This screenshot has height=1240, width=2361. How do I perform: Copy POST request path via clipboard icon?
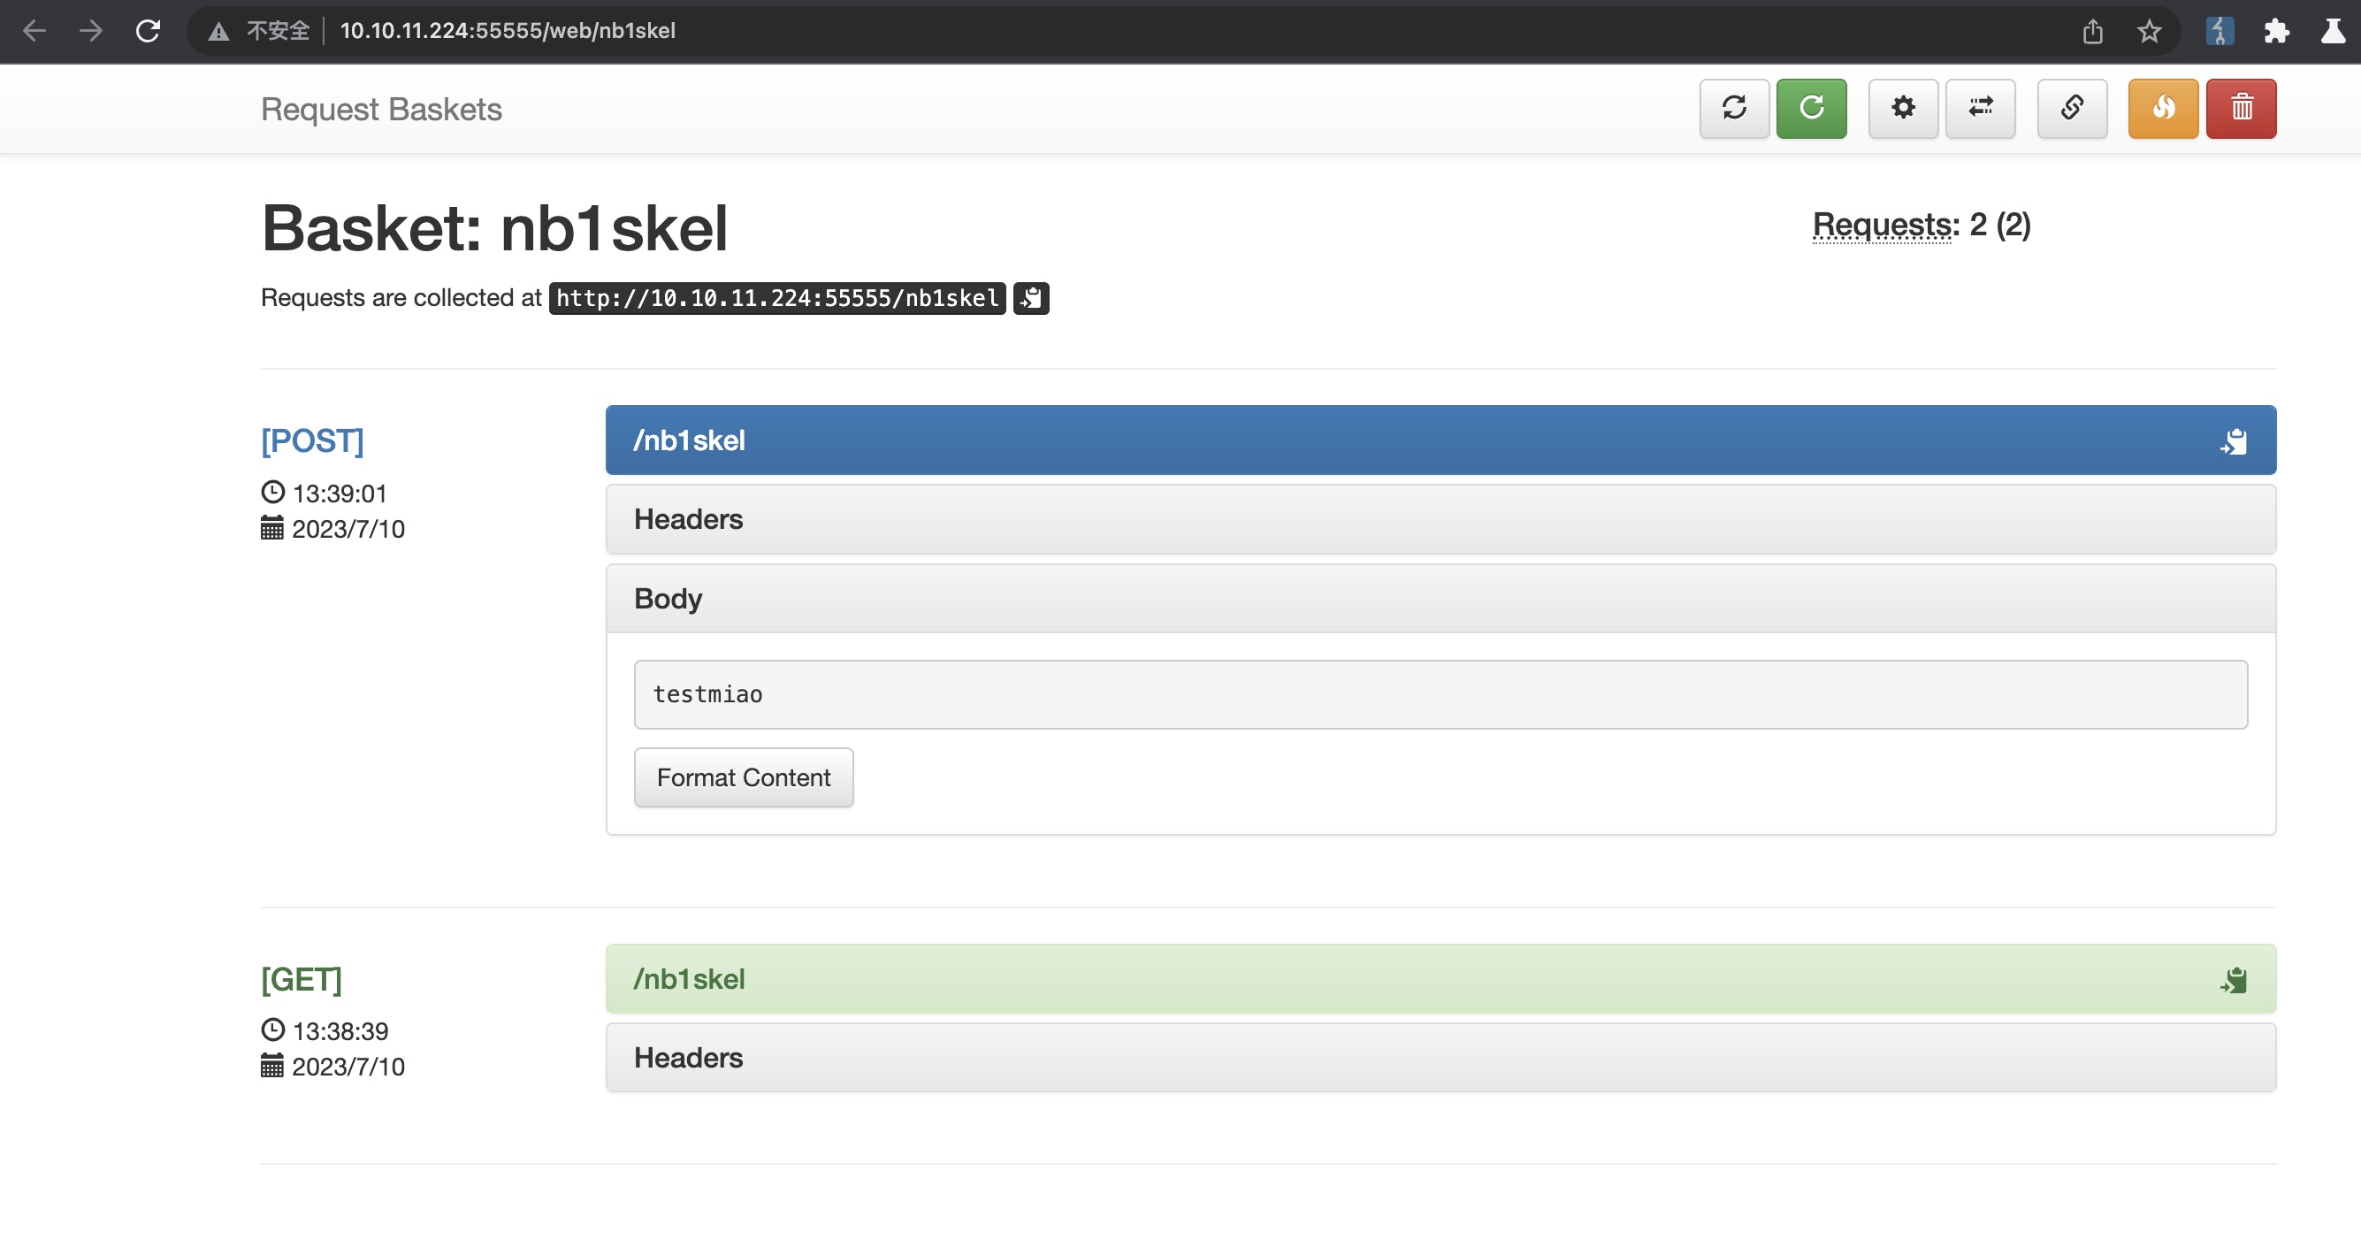click(2234, 441)
